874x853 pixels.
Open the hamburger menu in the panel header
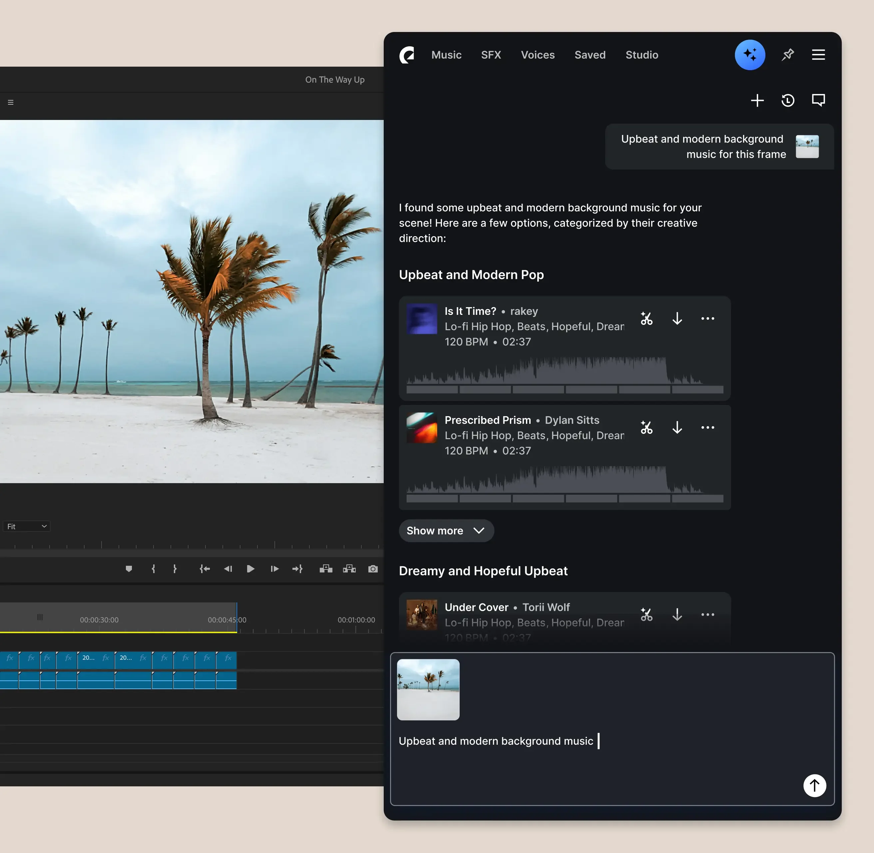tap(818, 55)
